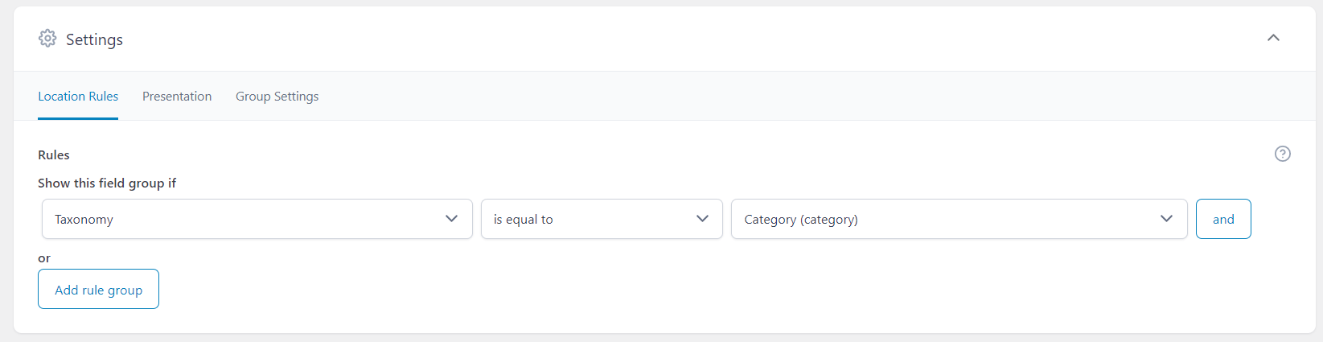Click the arrow in the Taxonomy select

pos(452,219)
